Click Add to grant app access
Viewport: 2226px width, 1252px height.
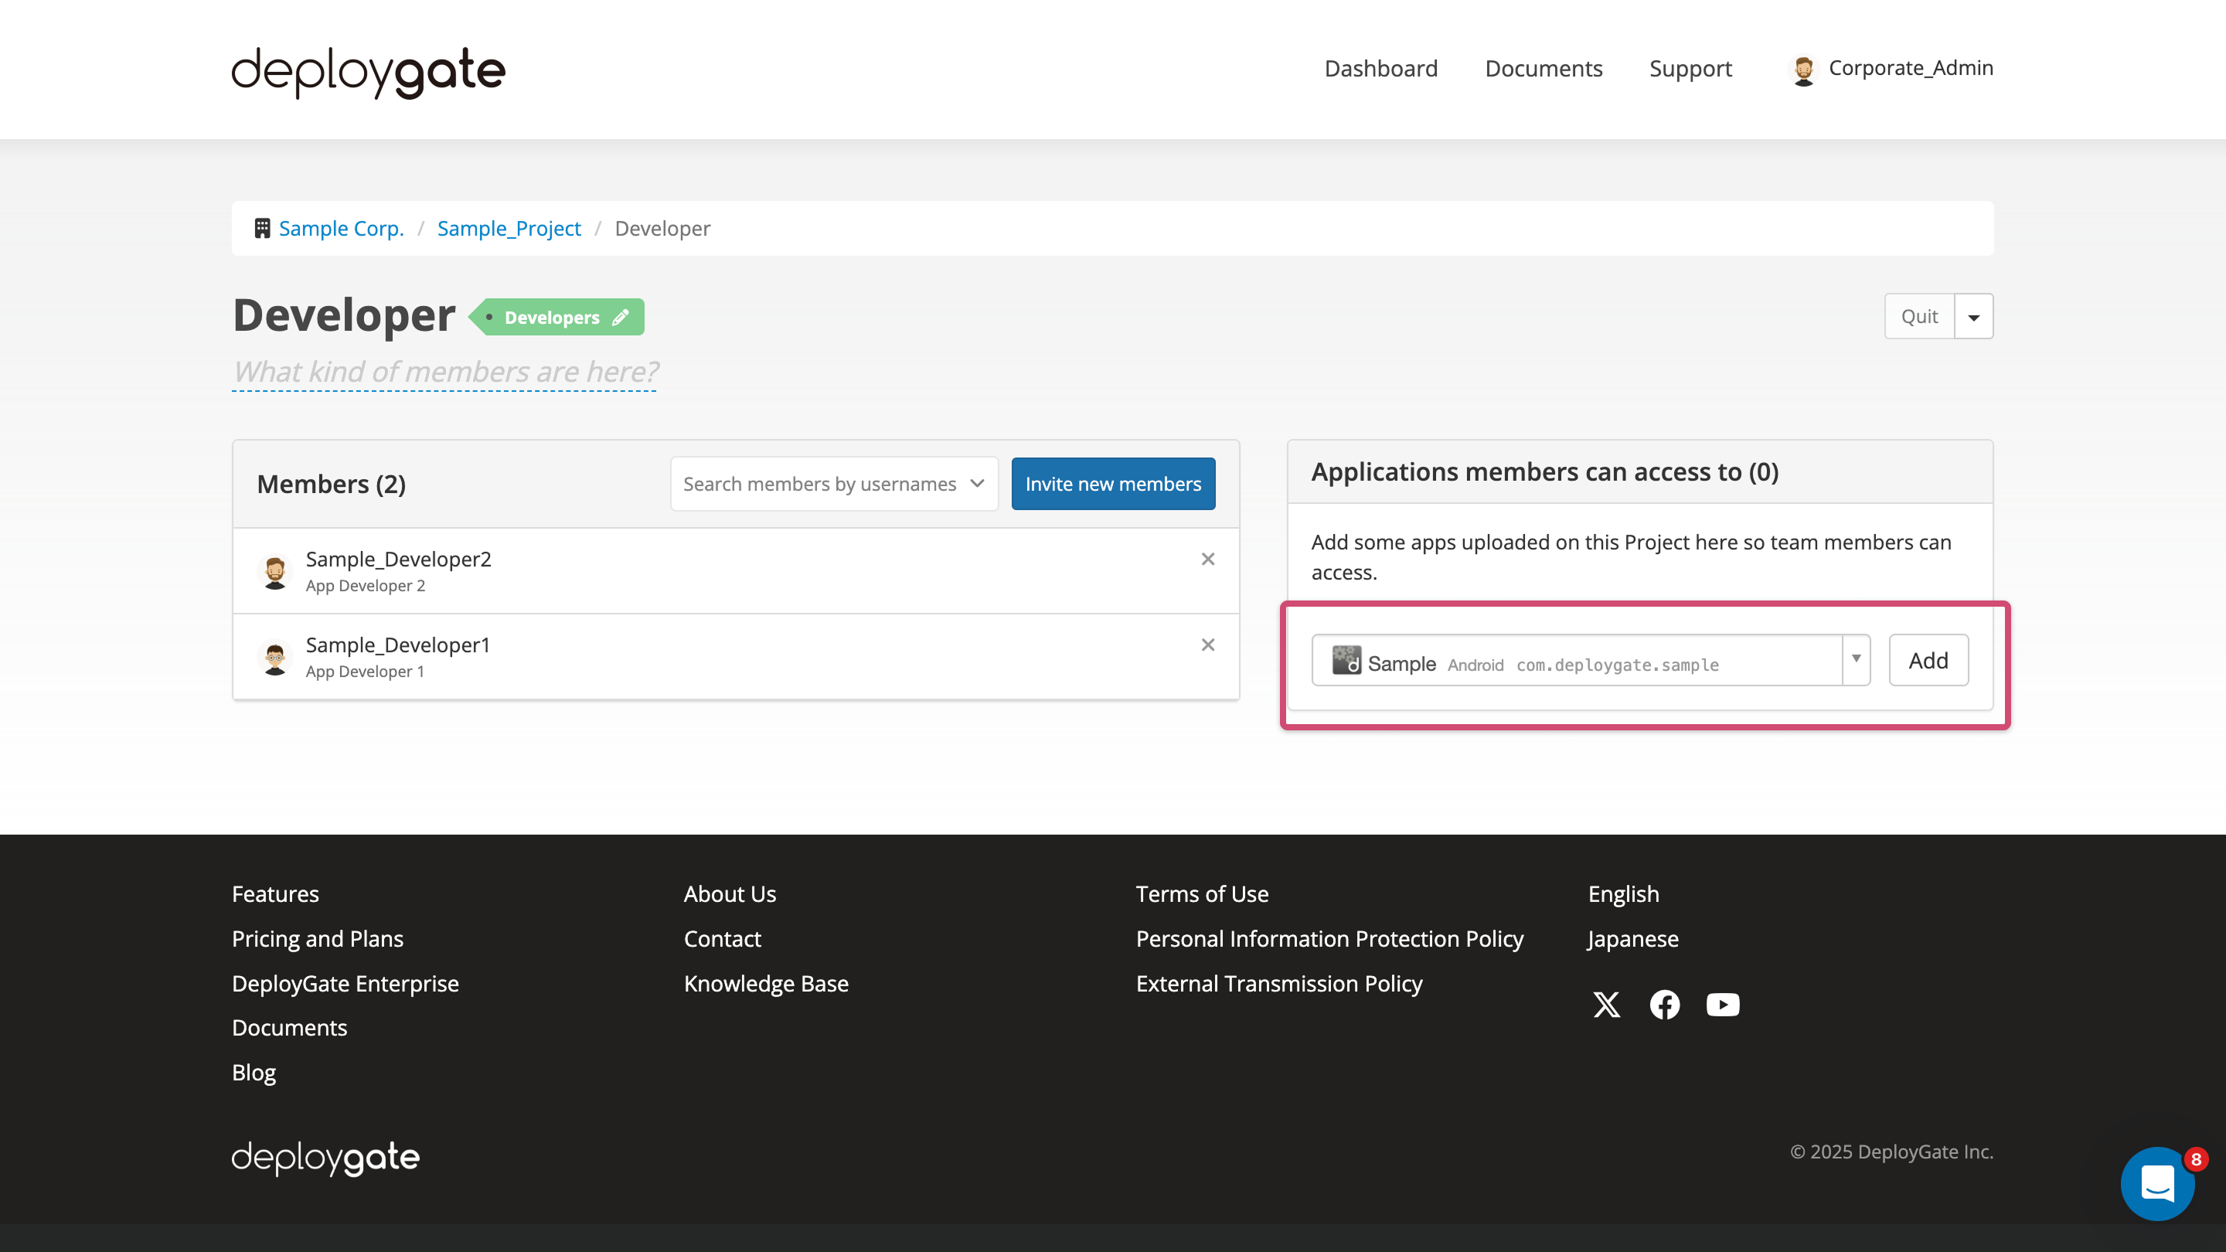(x=1928, y=660)
